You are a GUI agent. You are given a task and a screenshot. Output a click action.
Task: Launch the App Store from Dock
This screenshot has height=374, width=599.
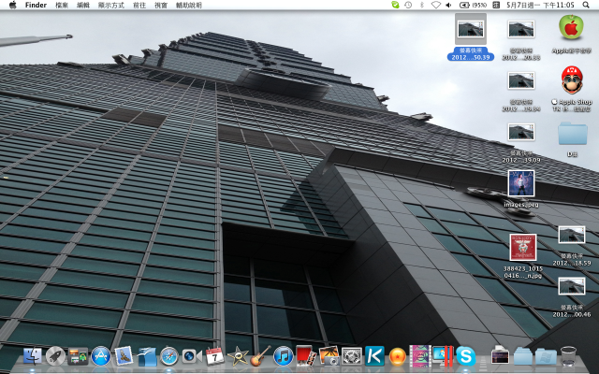(x=101, y=356)
